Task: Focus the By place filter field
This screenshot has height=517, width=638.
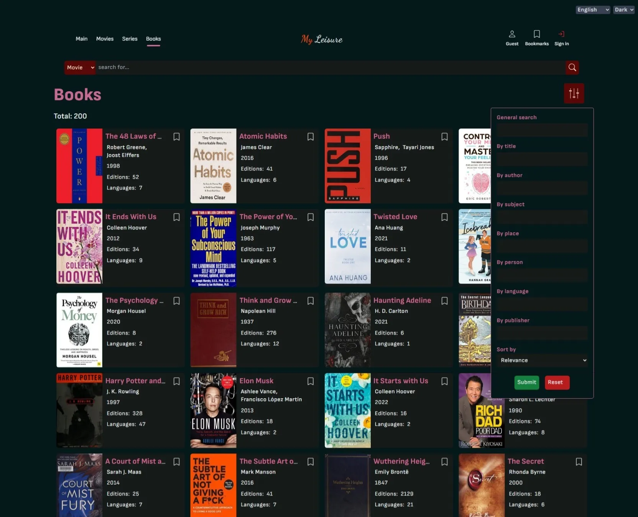Action: (x=542, y=246)
